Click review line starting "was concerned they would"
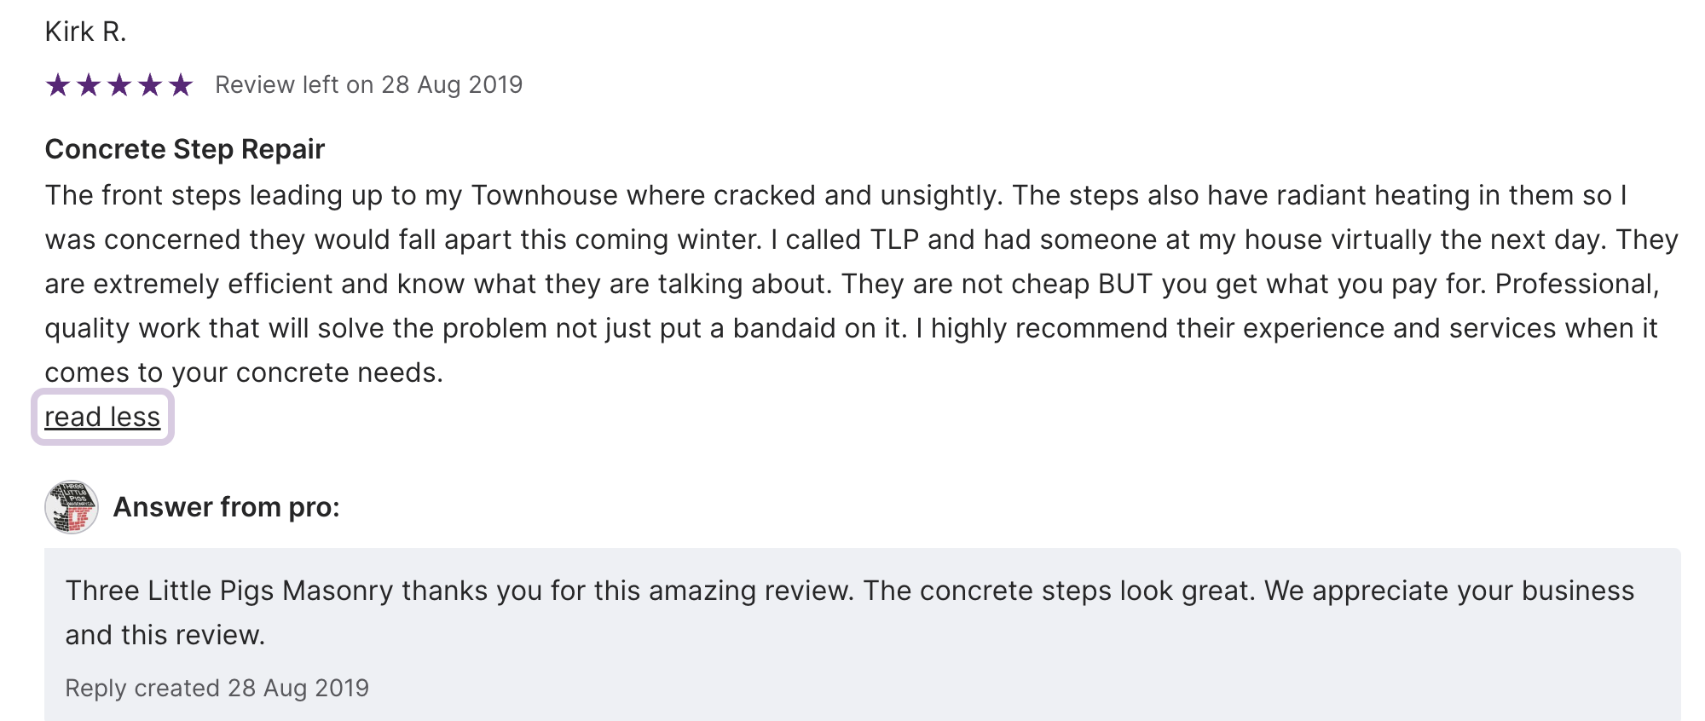1705x721 pixels. click(861, 240)
